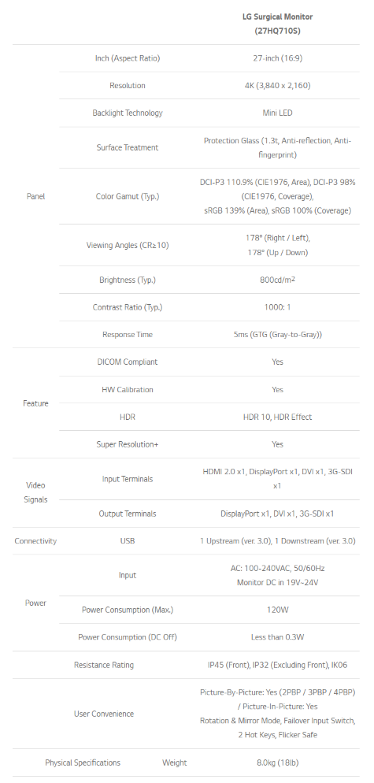Click the Color Gamut (Typ.) label
374x783 pixels.
click(128, 196)
